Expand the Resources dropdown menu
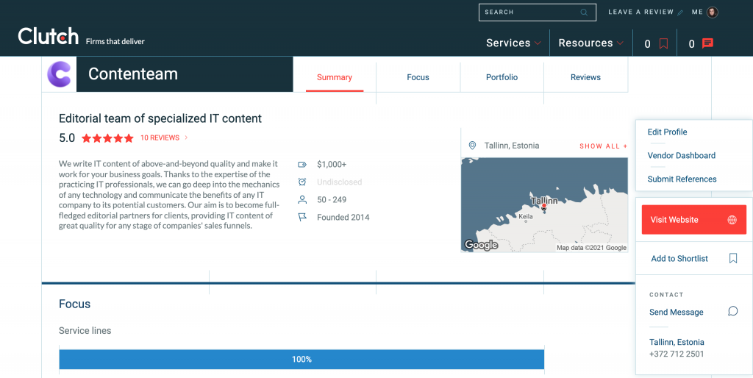 [590, 43]
